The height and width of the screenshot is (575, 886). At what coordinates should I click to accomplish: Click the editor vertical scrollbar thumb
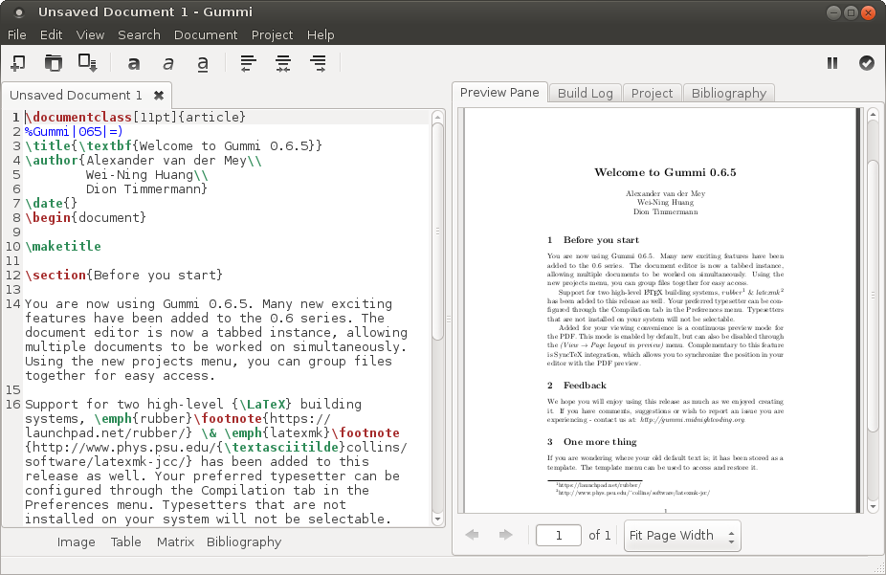click(437, 231)
